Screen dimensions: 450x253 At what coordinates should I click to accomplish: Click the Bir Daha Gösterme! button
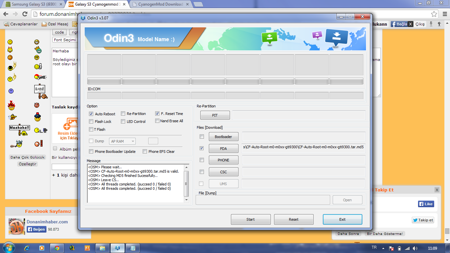click(x=385, y=234)
